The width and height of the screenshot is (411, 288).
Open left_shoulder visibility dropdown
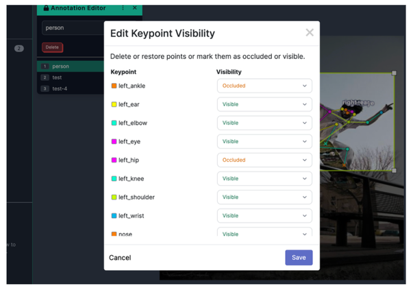point(264,197)
